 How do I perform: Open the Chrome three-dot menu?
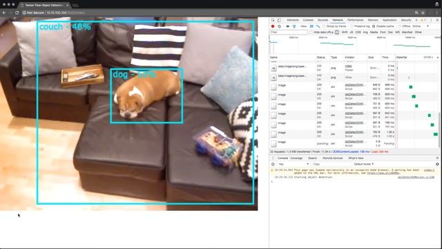[x=437, y=12]
